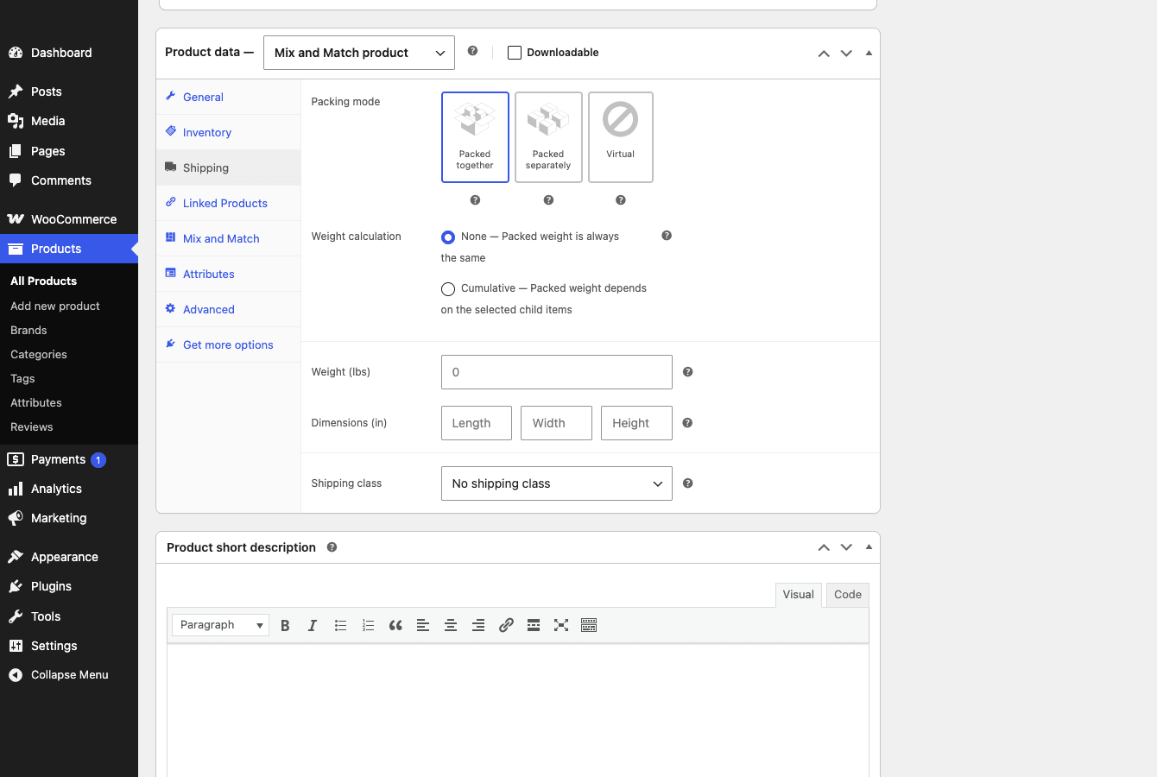Open the Mix and Match tab
The image size is (1157, 777).
click(x=229, y=238)
